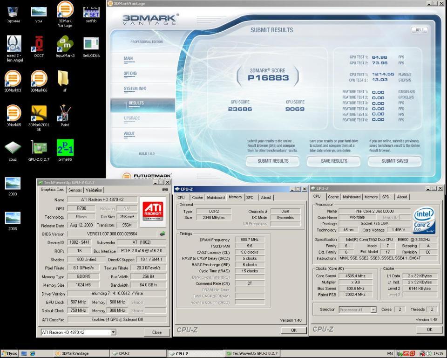Click the GPU-Z BIOS Version field
447x358 pixels.
pyautogui.click(x=112, y=234)
